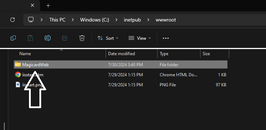The width and height of the screenshot is (266, 130).
Task: Go to inetpub in the address path
Action: 132,20
